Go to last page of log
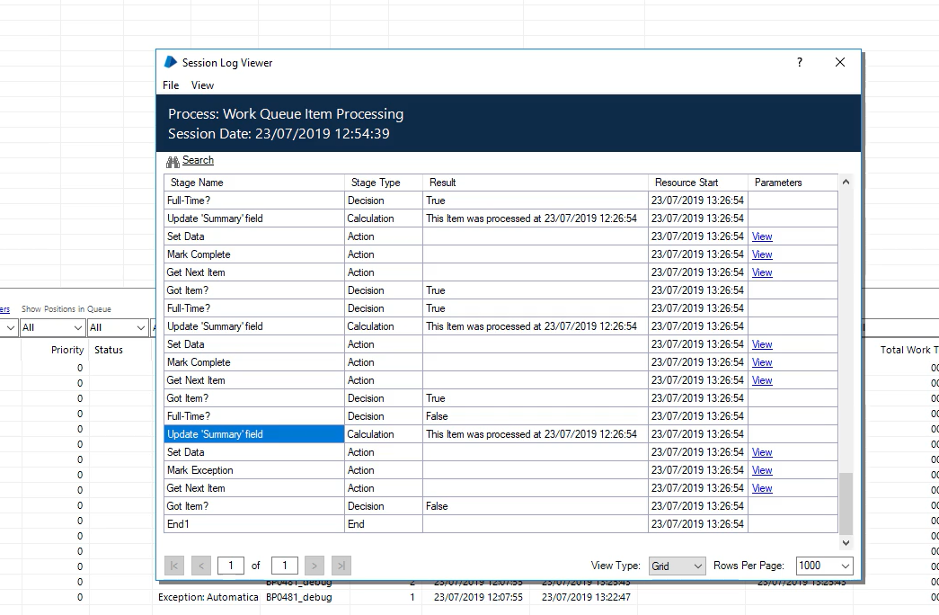Viewport: 939px width, 615px height. coord(341,566)
